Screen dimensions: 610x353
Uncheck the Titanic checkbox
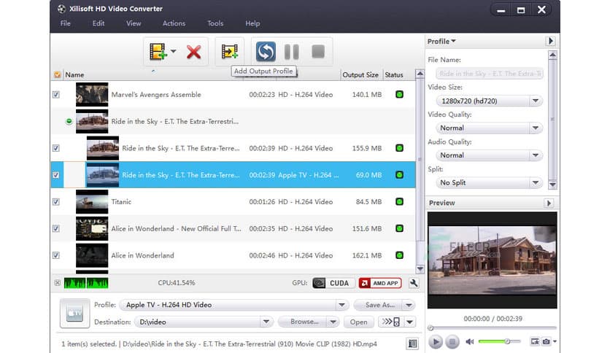(56, 202)
